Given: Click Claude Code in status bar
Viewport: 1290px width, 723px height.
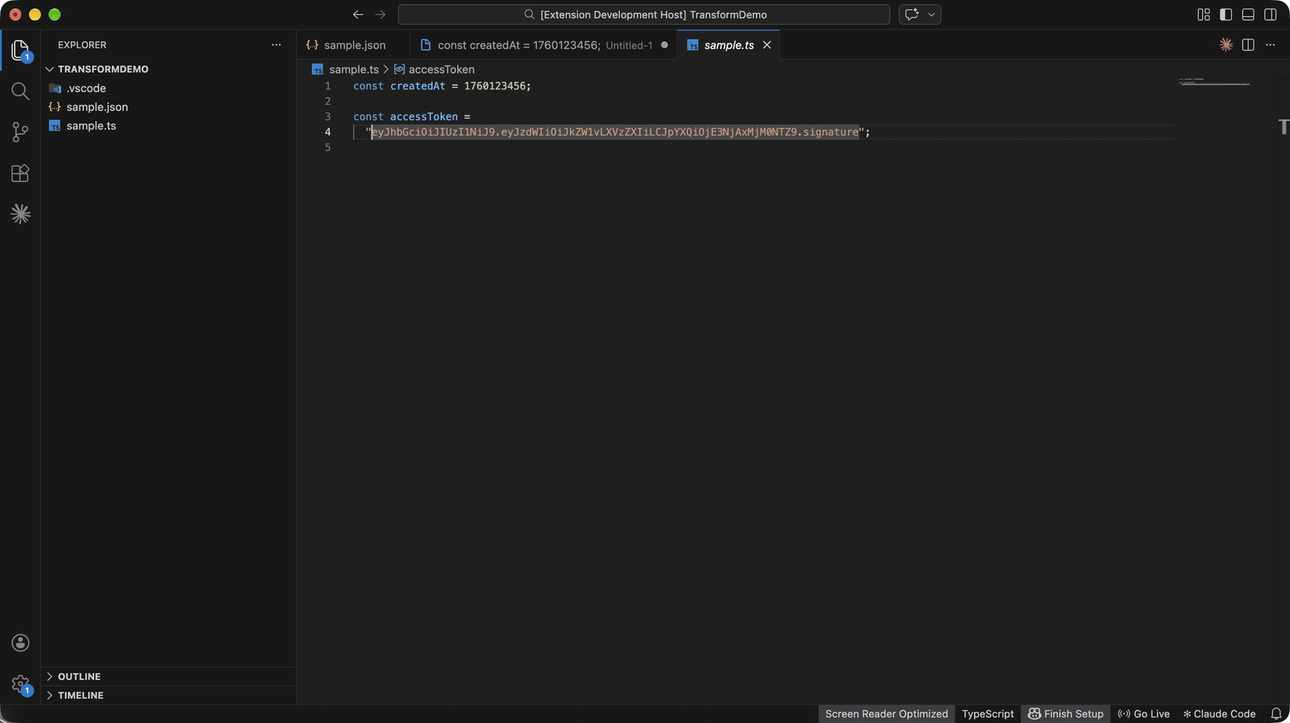Looking at the screenshot, I should tap(1219, 714).
